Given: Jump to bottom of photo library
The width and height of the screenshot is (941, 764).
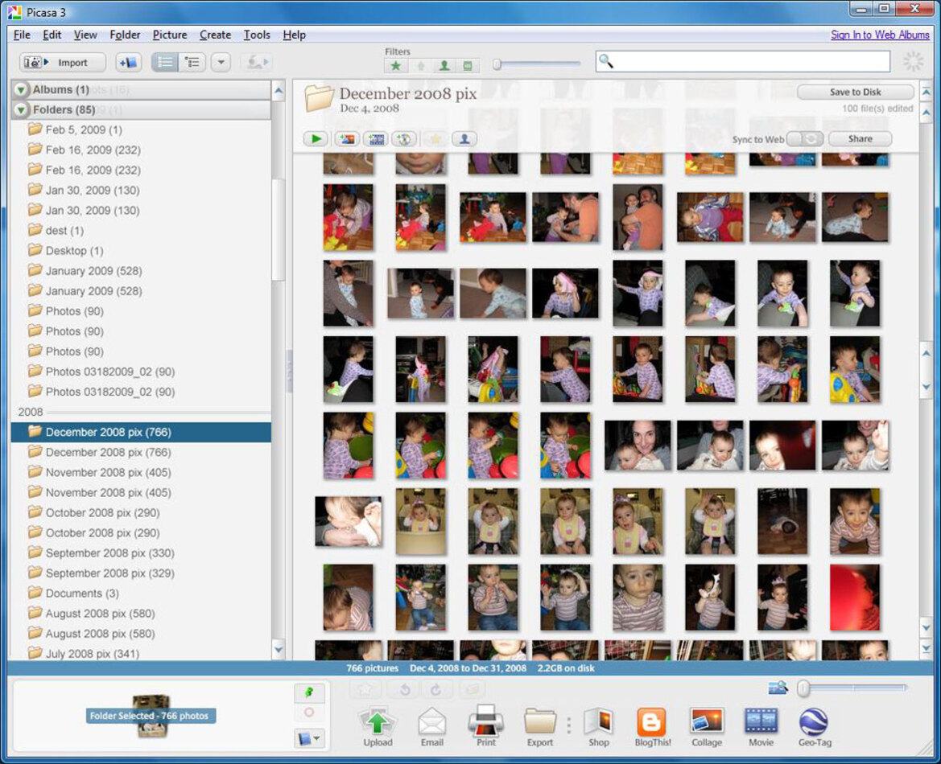Looking at the screenshot, I should pos(926,648).
